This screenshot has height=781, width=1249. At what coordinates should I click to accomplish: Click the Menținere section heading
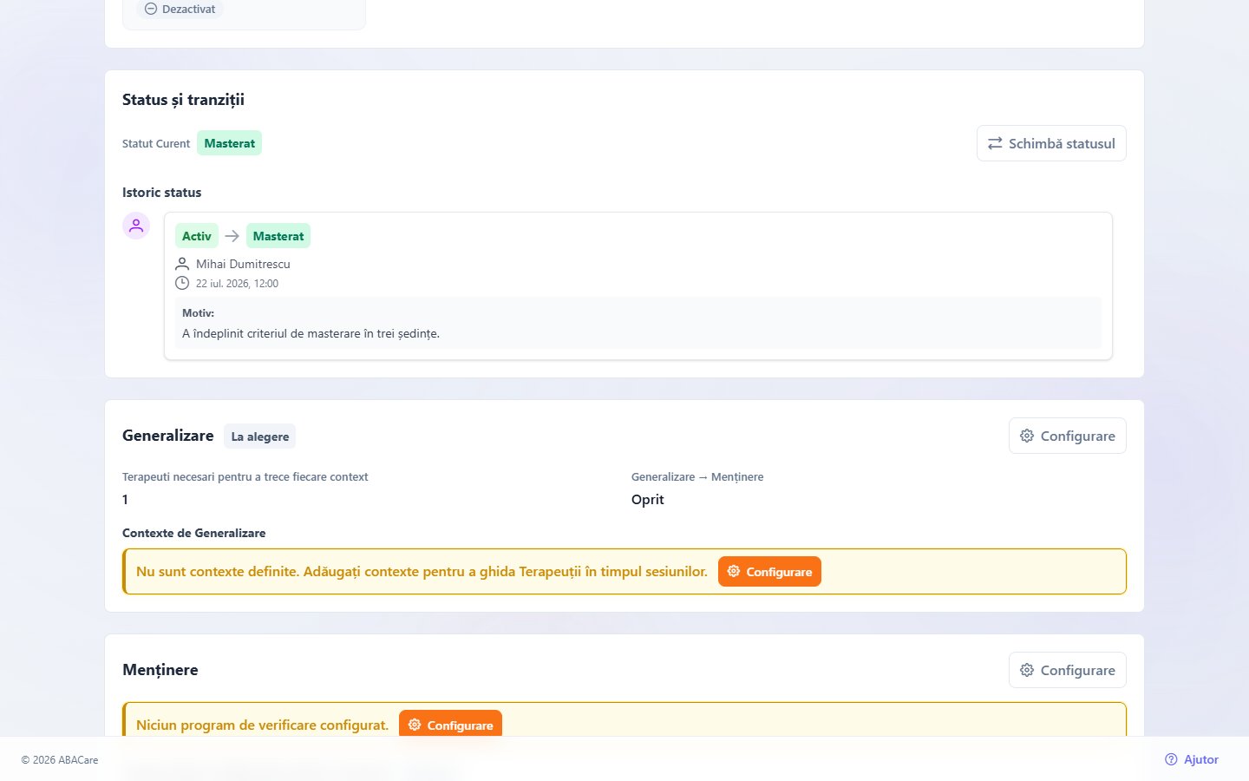(x=160, y=670)
